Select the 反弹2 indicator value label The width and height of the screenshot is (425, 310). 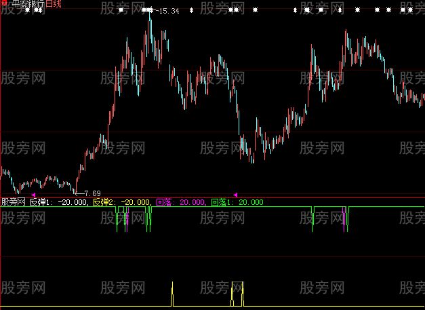point(122,202)
